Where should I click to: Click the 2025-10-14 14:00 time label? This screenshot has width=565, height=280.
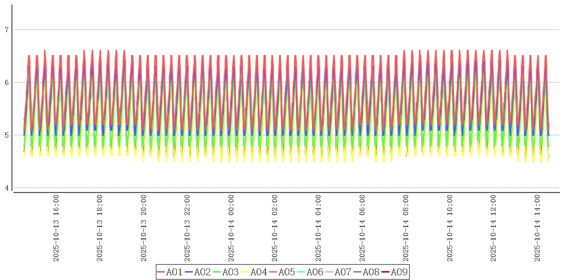click(x=537, y=228)
